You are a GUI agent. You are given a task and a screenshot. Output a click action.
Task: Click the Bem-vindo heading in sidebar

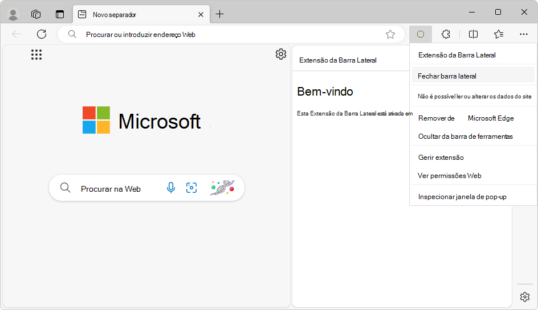coord(325,92)
